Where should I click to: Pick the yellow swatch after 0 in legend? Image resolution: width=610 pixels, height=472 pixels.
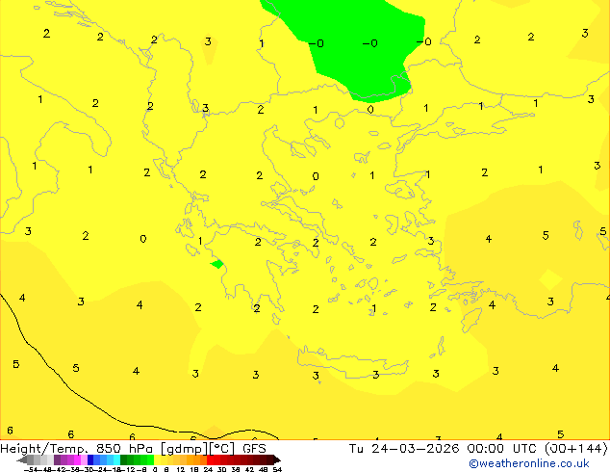157,459
